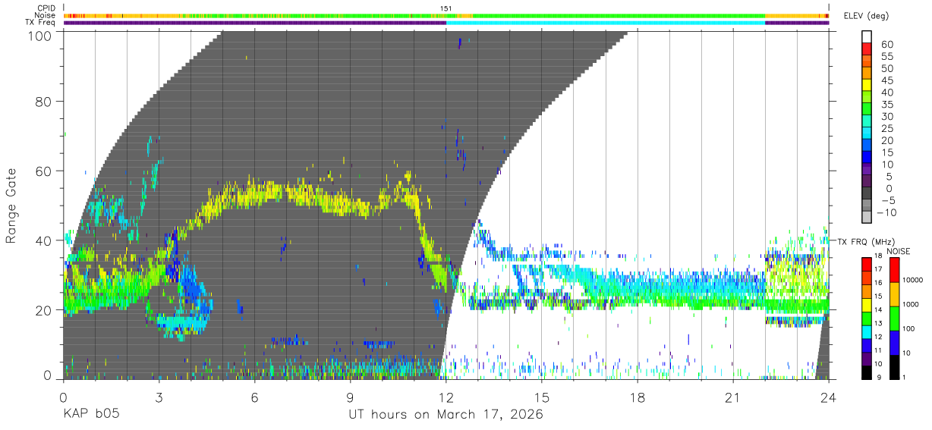Click the 40 tick on Range Gate axis
This screenshot has width=932, height=430.
point(44,240)
